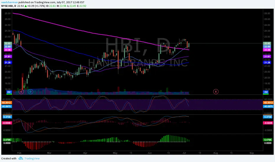Click the Jul label on time axis
Viewport: 275px width, 162px height.
[184, 153]
